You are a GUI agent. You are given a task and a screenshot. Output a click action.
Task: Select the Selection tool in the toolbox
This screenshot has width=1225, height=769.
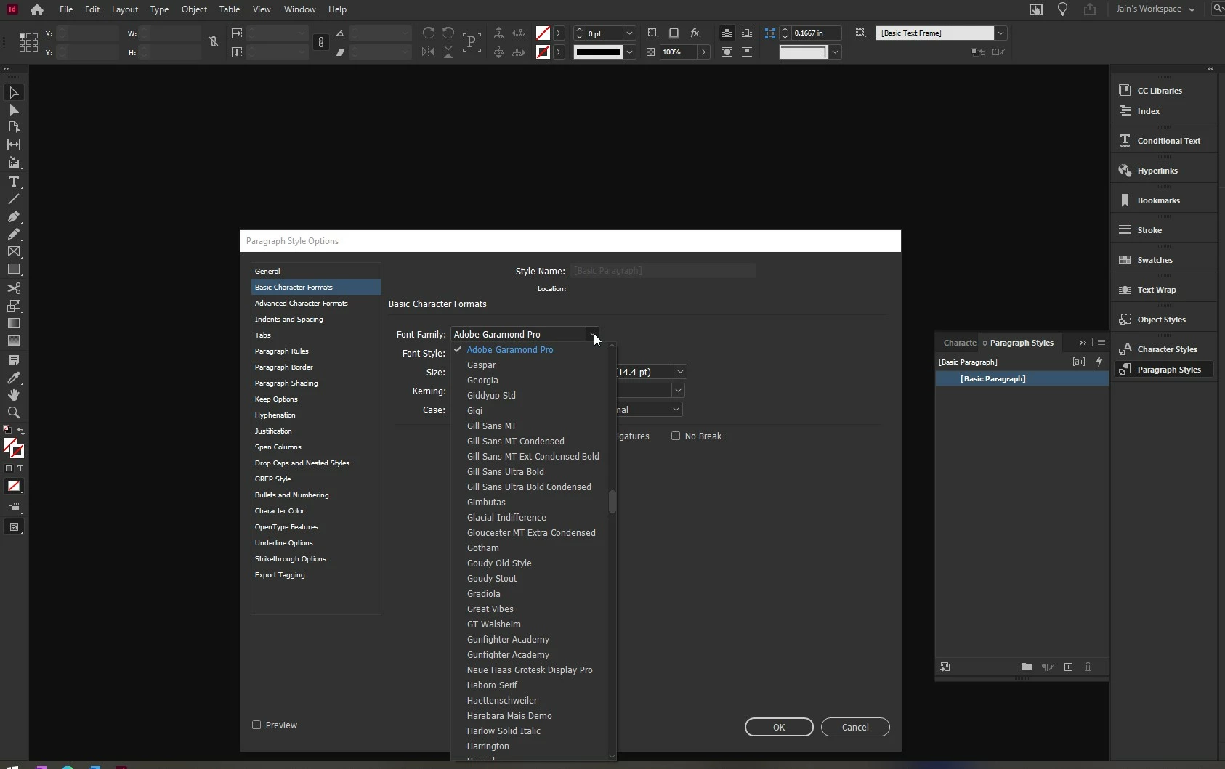point(14,92)
